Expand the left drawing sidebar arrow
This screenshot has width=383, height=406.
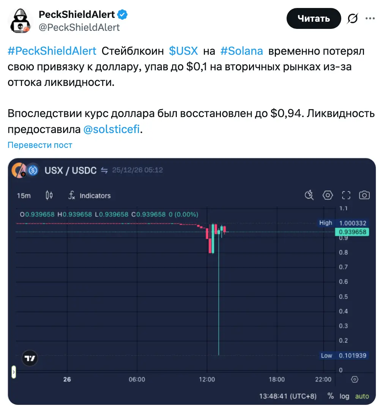coord(14,372)
